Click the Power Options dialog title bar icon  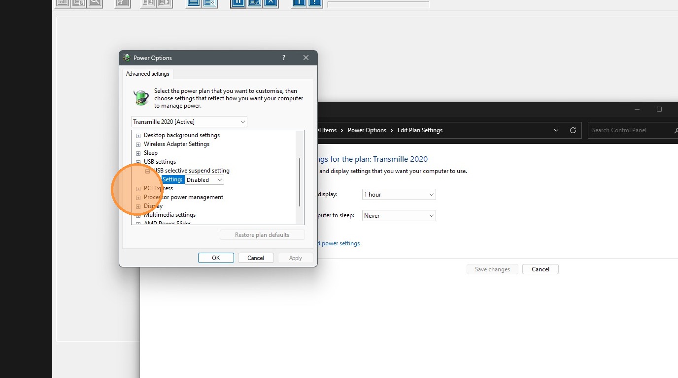pyautogui.click(x=127, y=58)
